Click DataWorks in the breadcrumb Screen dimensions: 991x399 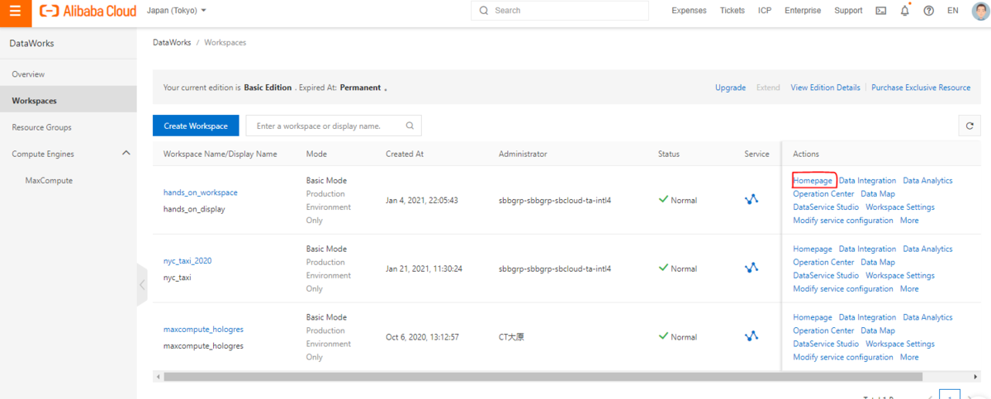click(x=172, y=42)
